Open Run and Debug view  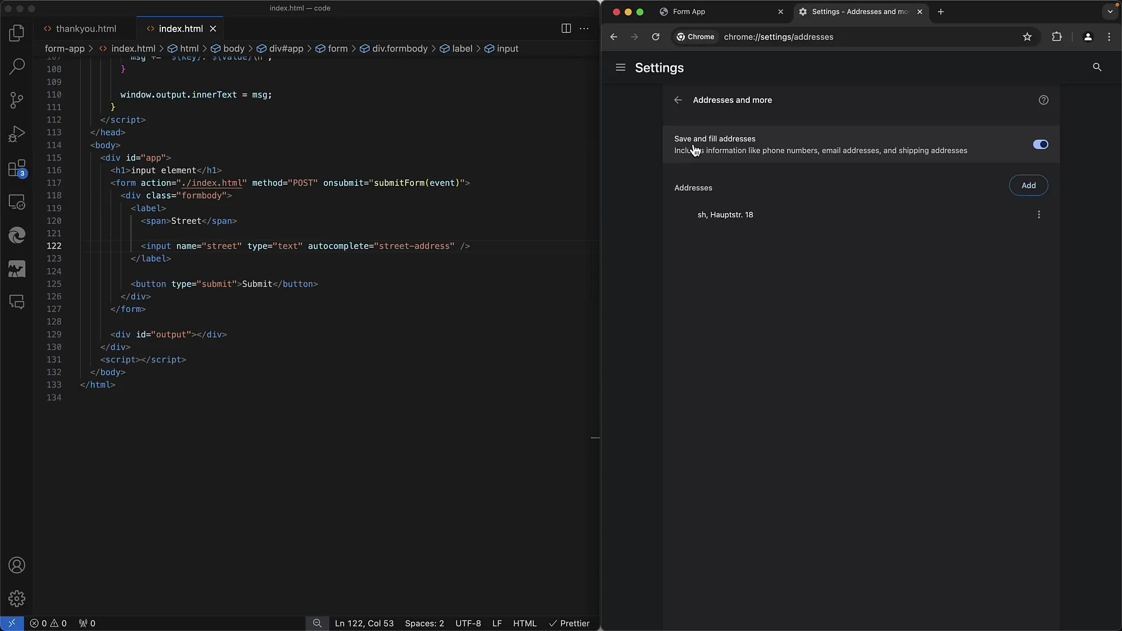[17, 134]
